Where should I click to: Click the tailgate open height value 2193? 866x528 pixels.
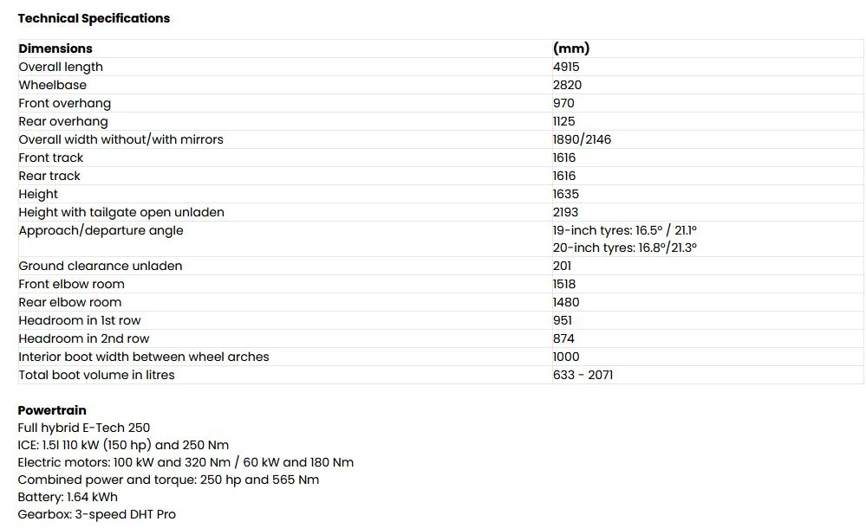pos(566,212)
